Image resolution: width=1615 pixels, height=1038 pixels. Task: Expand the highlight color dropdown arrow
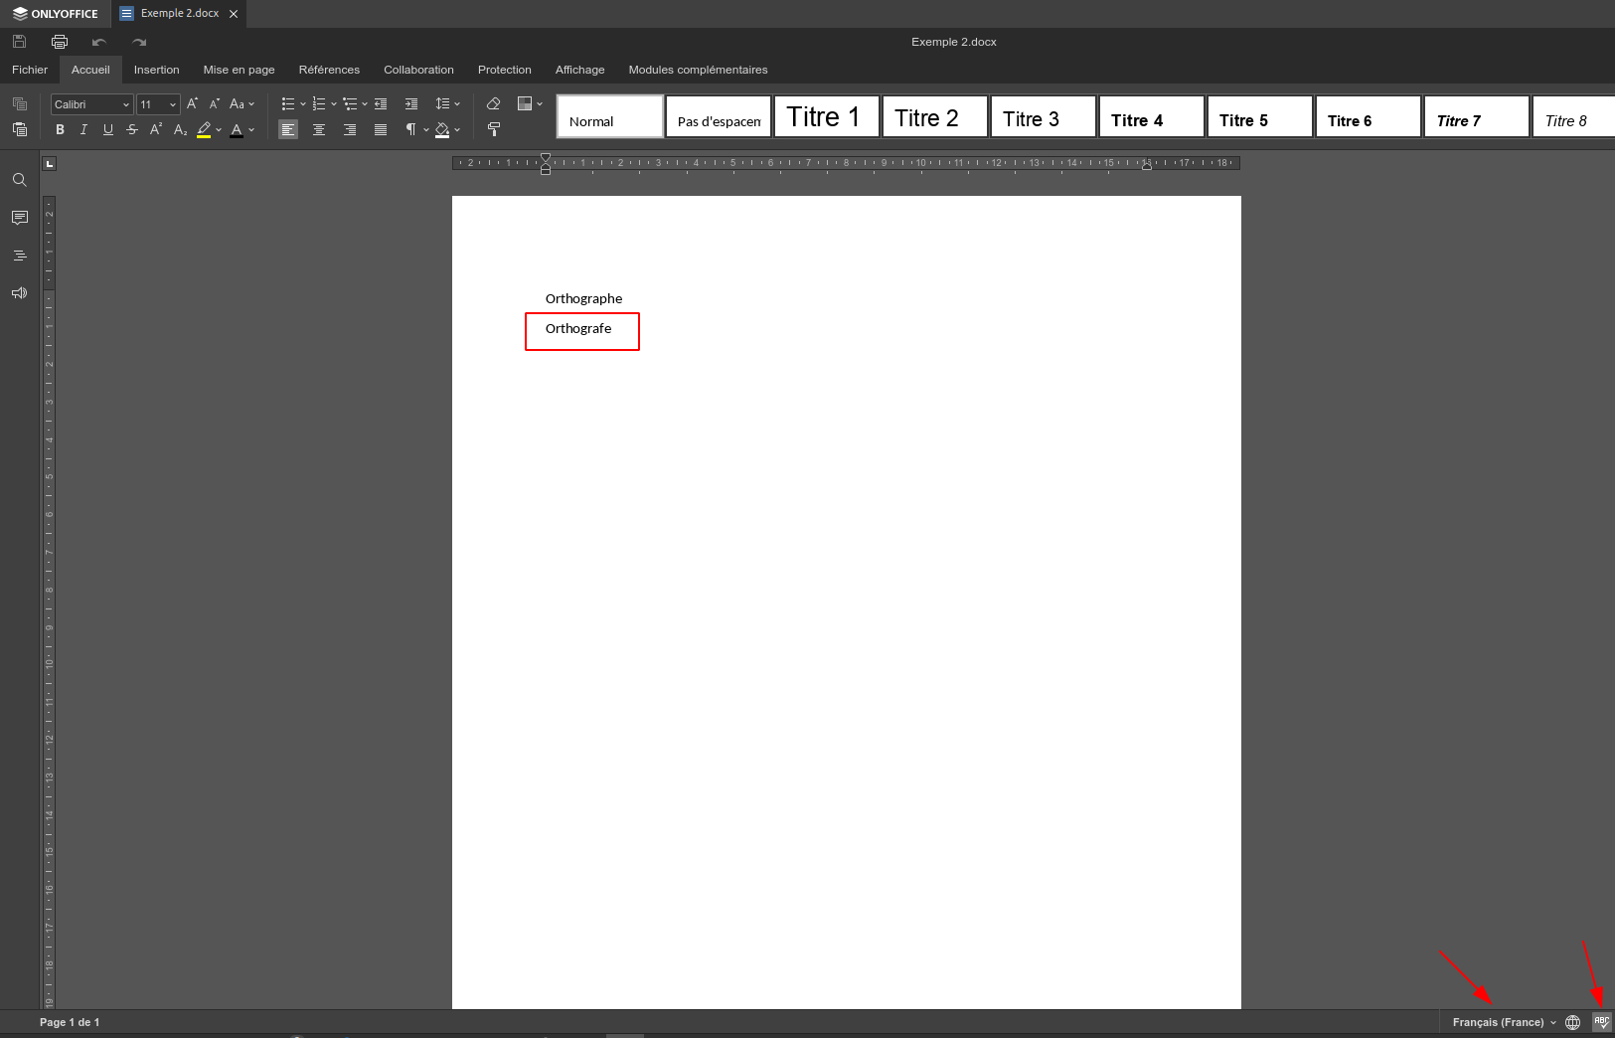pos(218,129)
